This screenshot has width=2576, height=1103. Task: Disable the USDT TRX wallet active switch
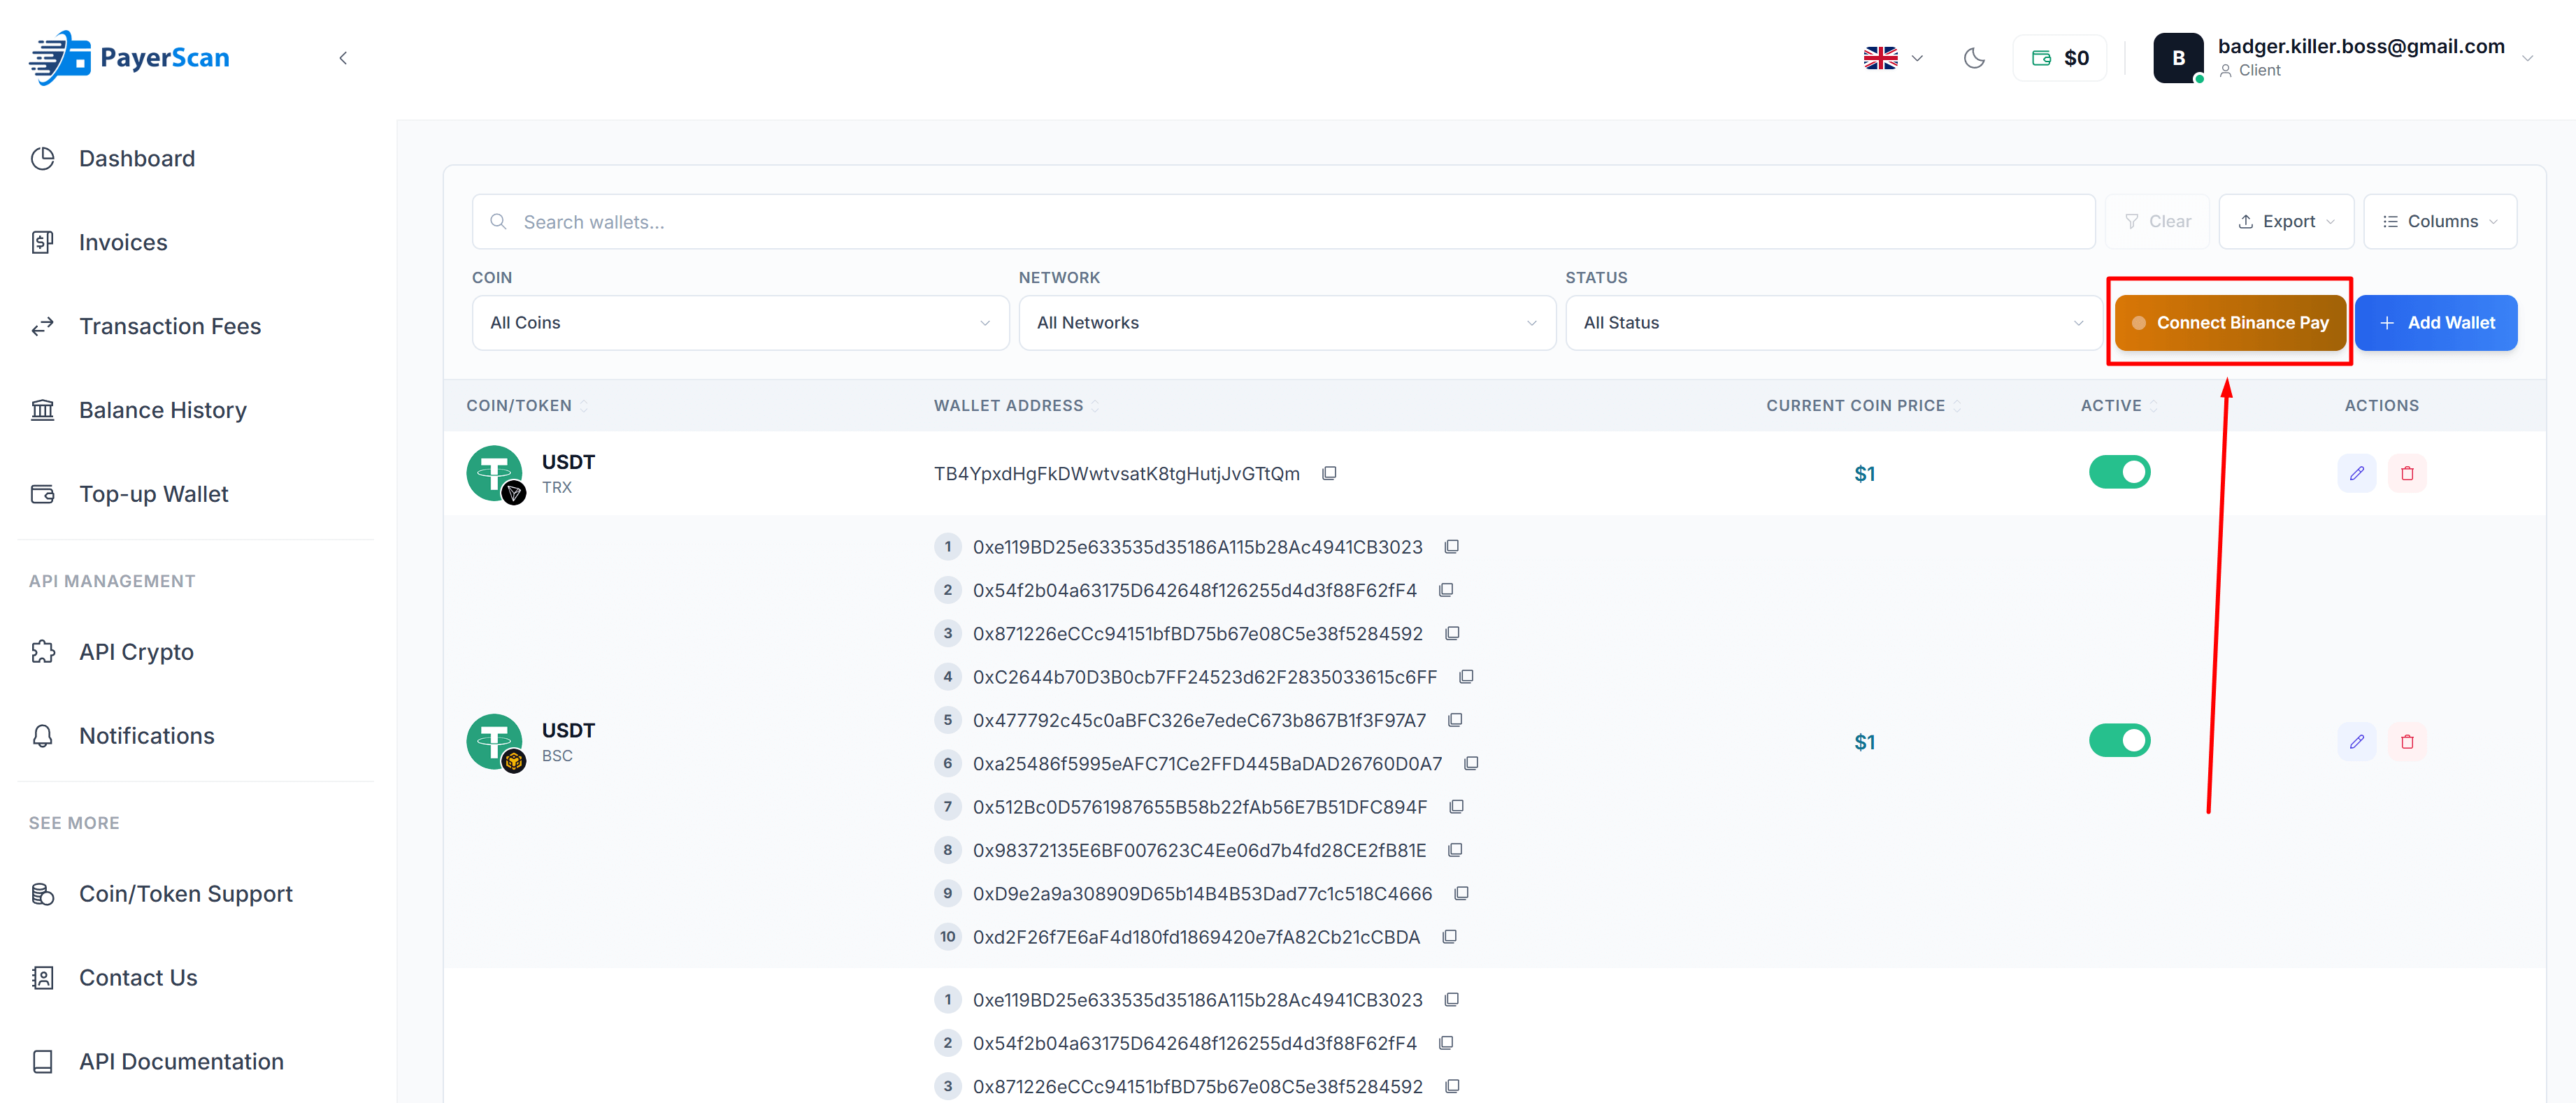[x=2120, y=472]
